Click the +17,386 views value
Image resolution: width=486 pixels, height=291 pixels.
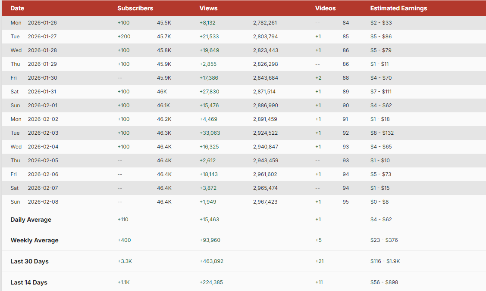coord(209,77)
